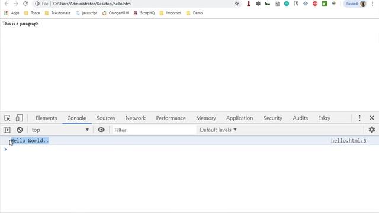Screen dimensions: 379x213
Task: Open the hello.html:5 source link
Action: (349, 141)
